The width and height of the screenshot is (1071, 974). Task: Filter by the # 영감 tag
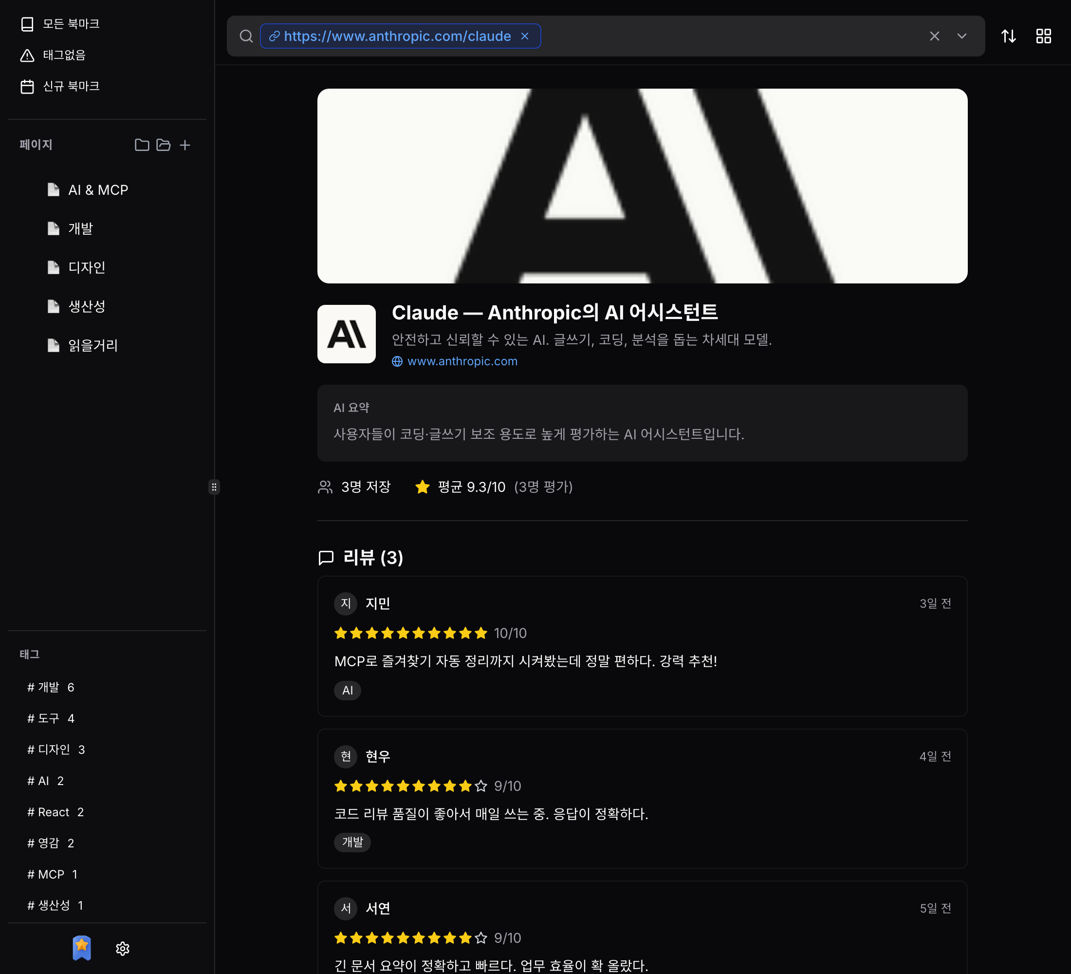(x=51, y=843)
